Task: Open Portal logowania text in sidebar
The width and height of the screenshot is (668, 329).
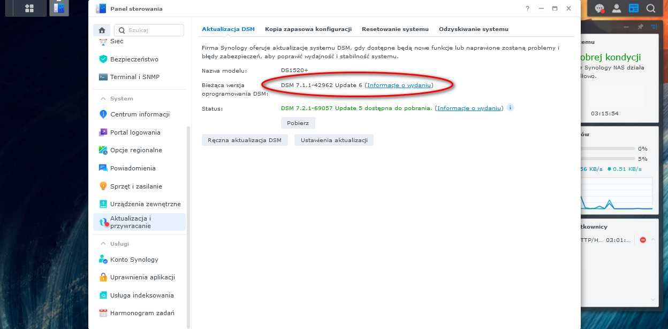Action: (x=135, y=132)
